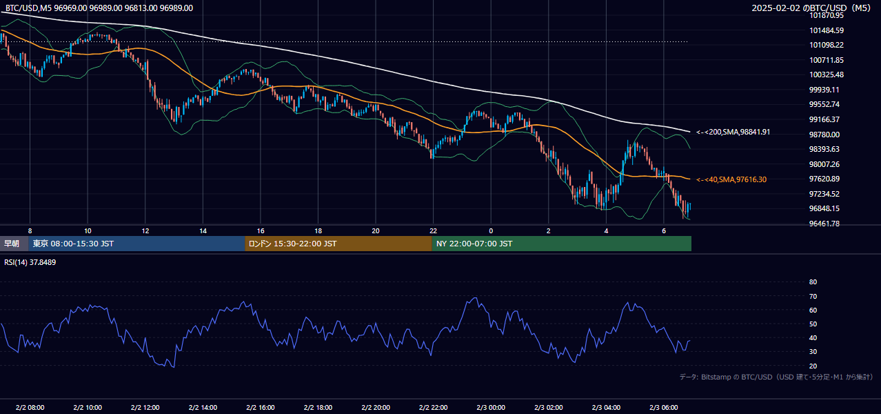
Task: Click the price chart hour tick 0
Action: point(491,230)
